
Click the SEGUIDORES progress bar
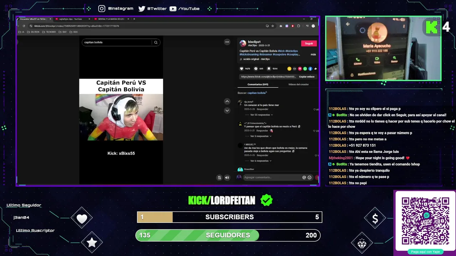(x=228, y=235)
